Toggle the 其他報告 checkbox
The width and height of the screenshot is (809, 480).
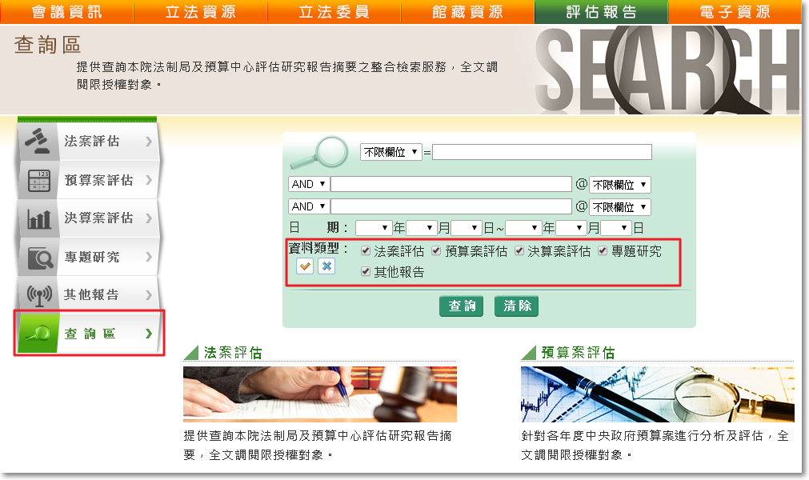coord(366,272)
